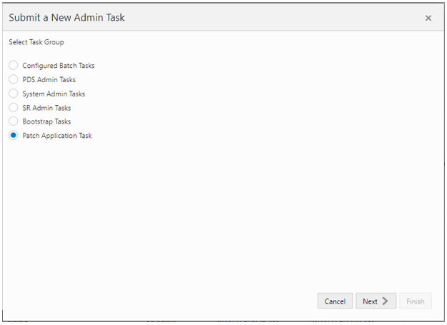The width and height of the screenshot is (447, 325).
Task: Enable the Bootstrap Tasks radio option
Action: 14,121
